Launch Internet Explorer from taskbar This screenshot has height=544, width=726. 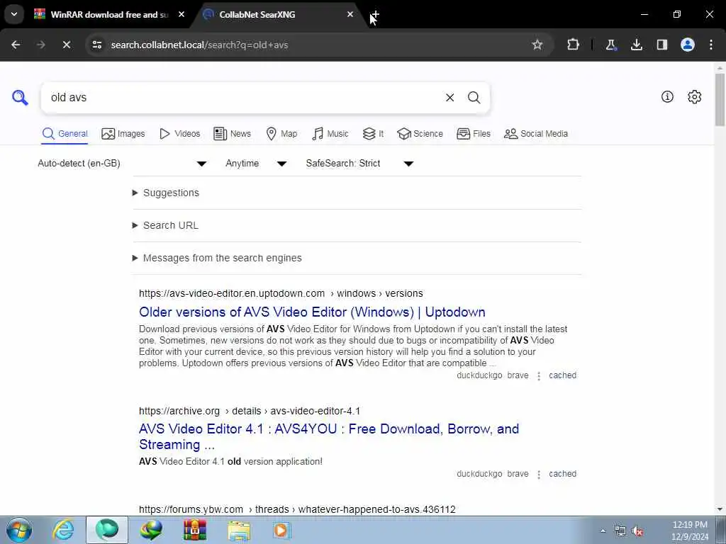(63, 530)
